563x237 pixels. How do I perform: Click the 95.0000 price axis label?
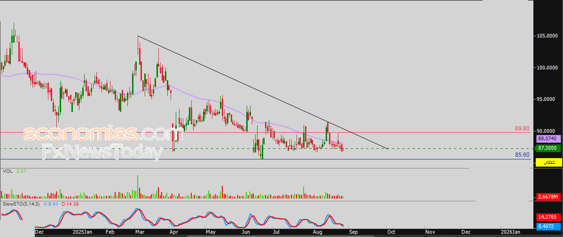click(548, 99)
